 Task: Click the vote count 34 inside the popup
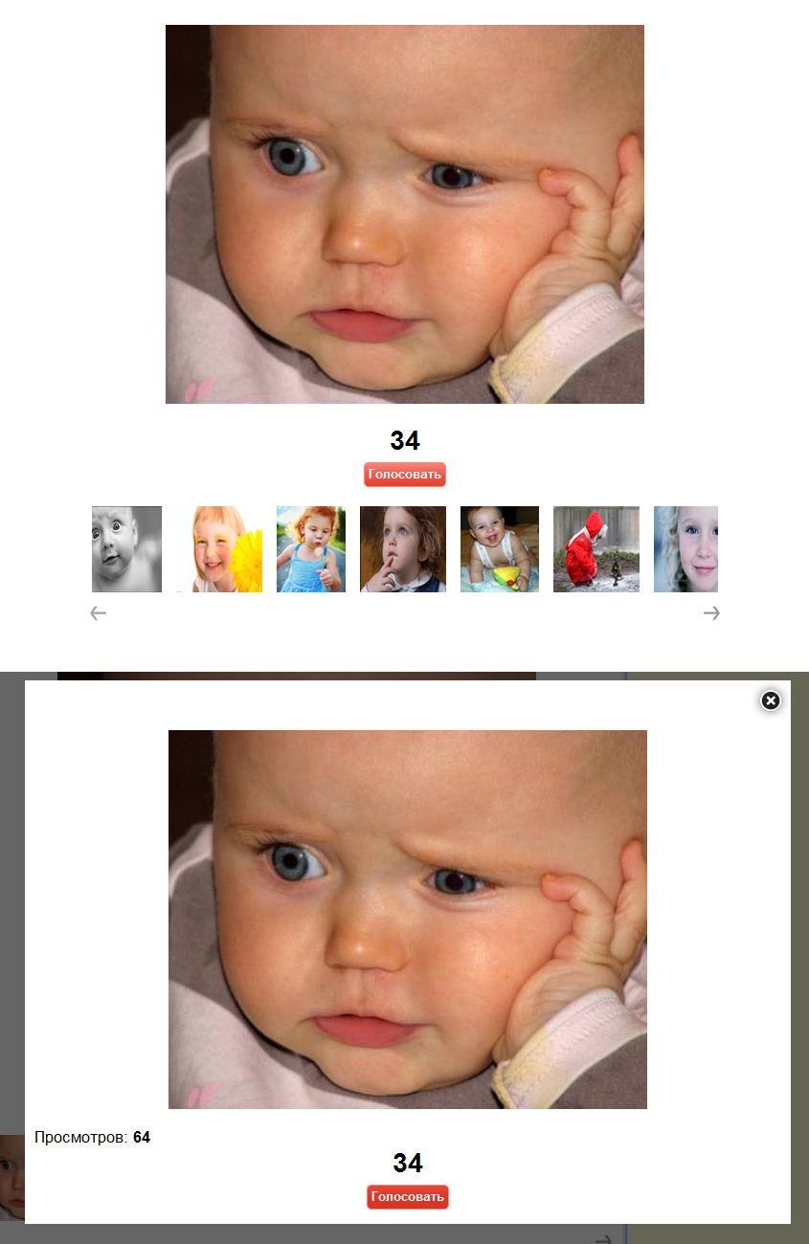click(408, 1164)
